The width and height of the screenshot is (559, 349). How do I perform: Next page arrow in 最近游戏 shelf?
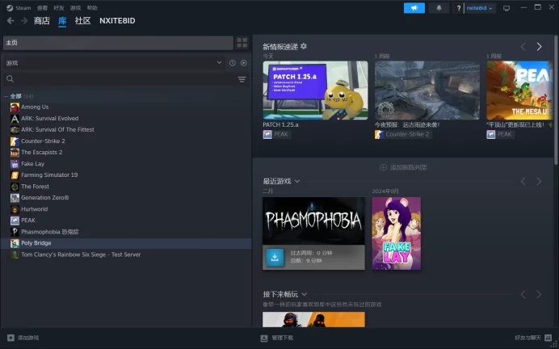tap(539, 182)
